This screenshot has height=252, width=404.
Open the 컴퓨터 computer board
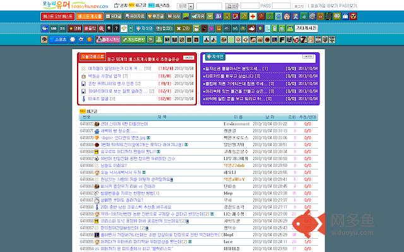164,28
